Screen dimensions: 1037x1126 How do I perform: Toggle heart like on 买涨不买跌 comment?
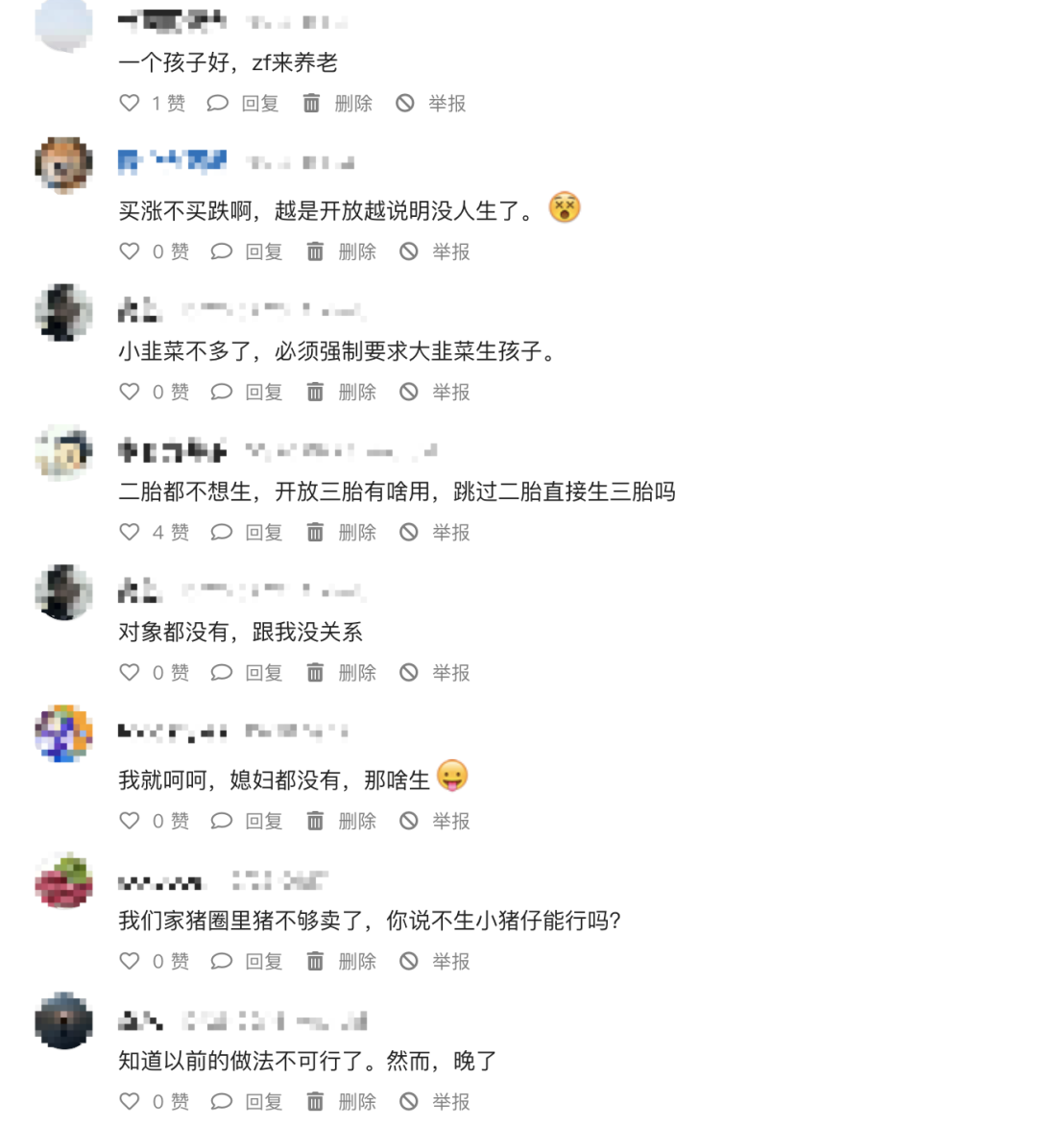pos(130,252)
